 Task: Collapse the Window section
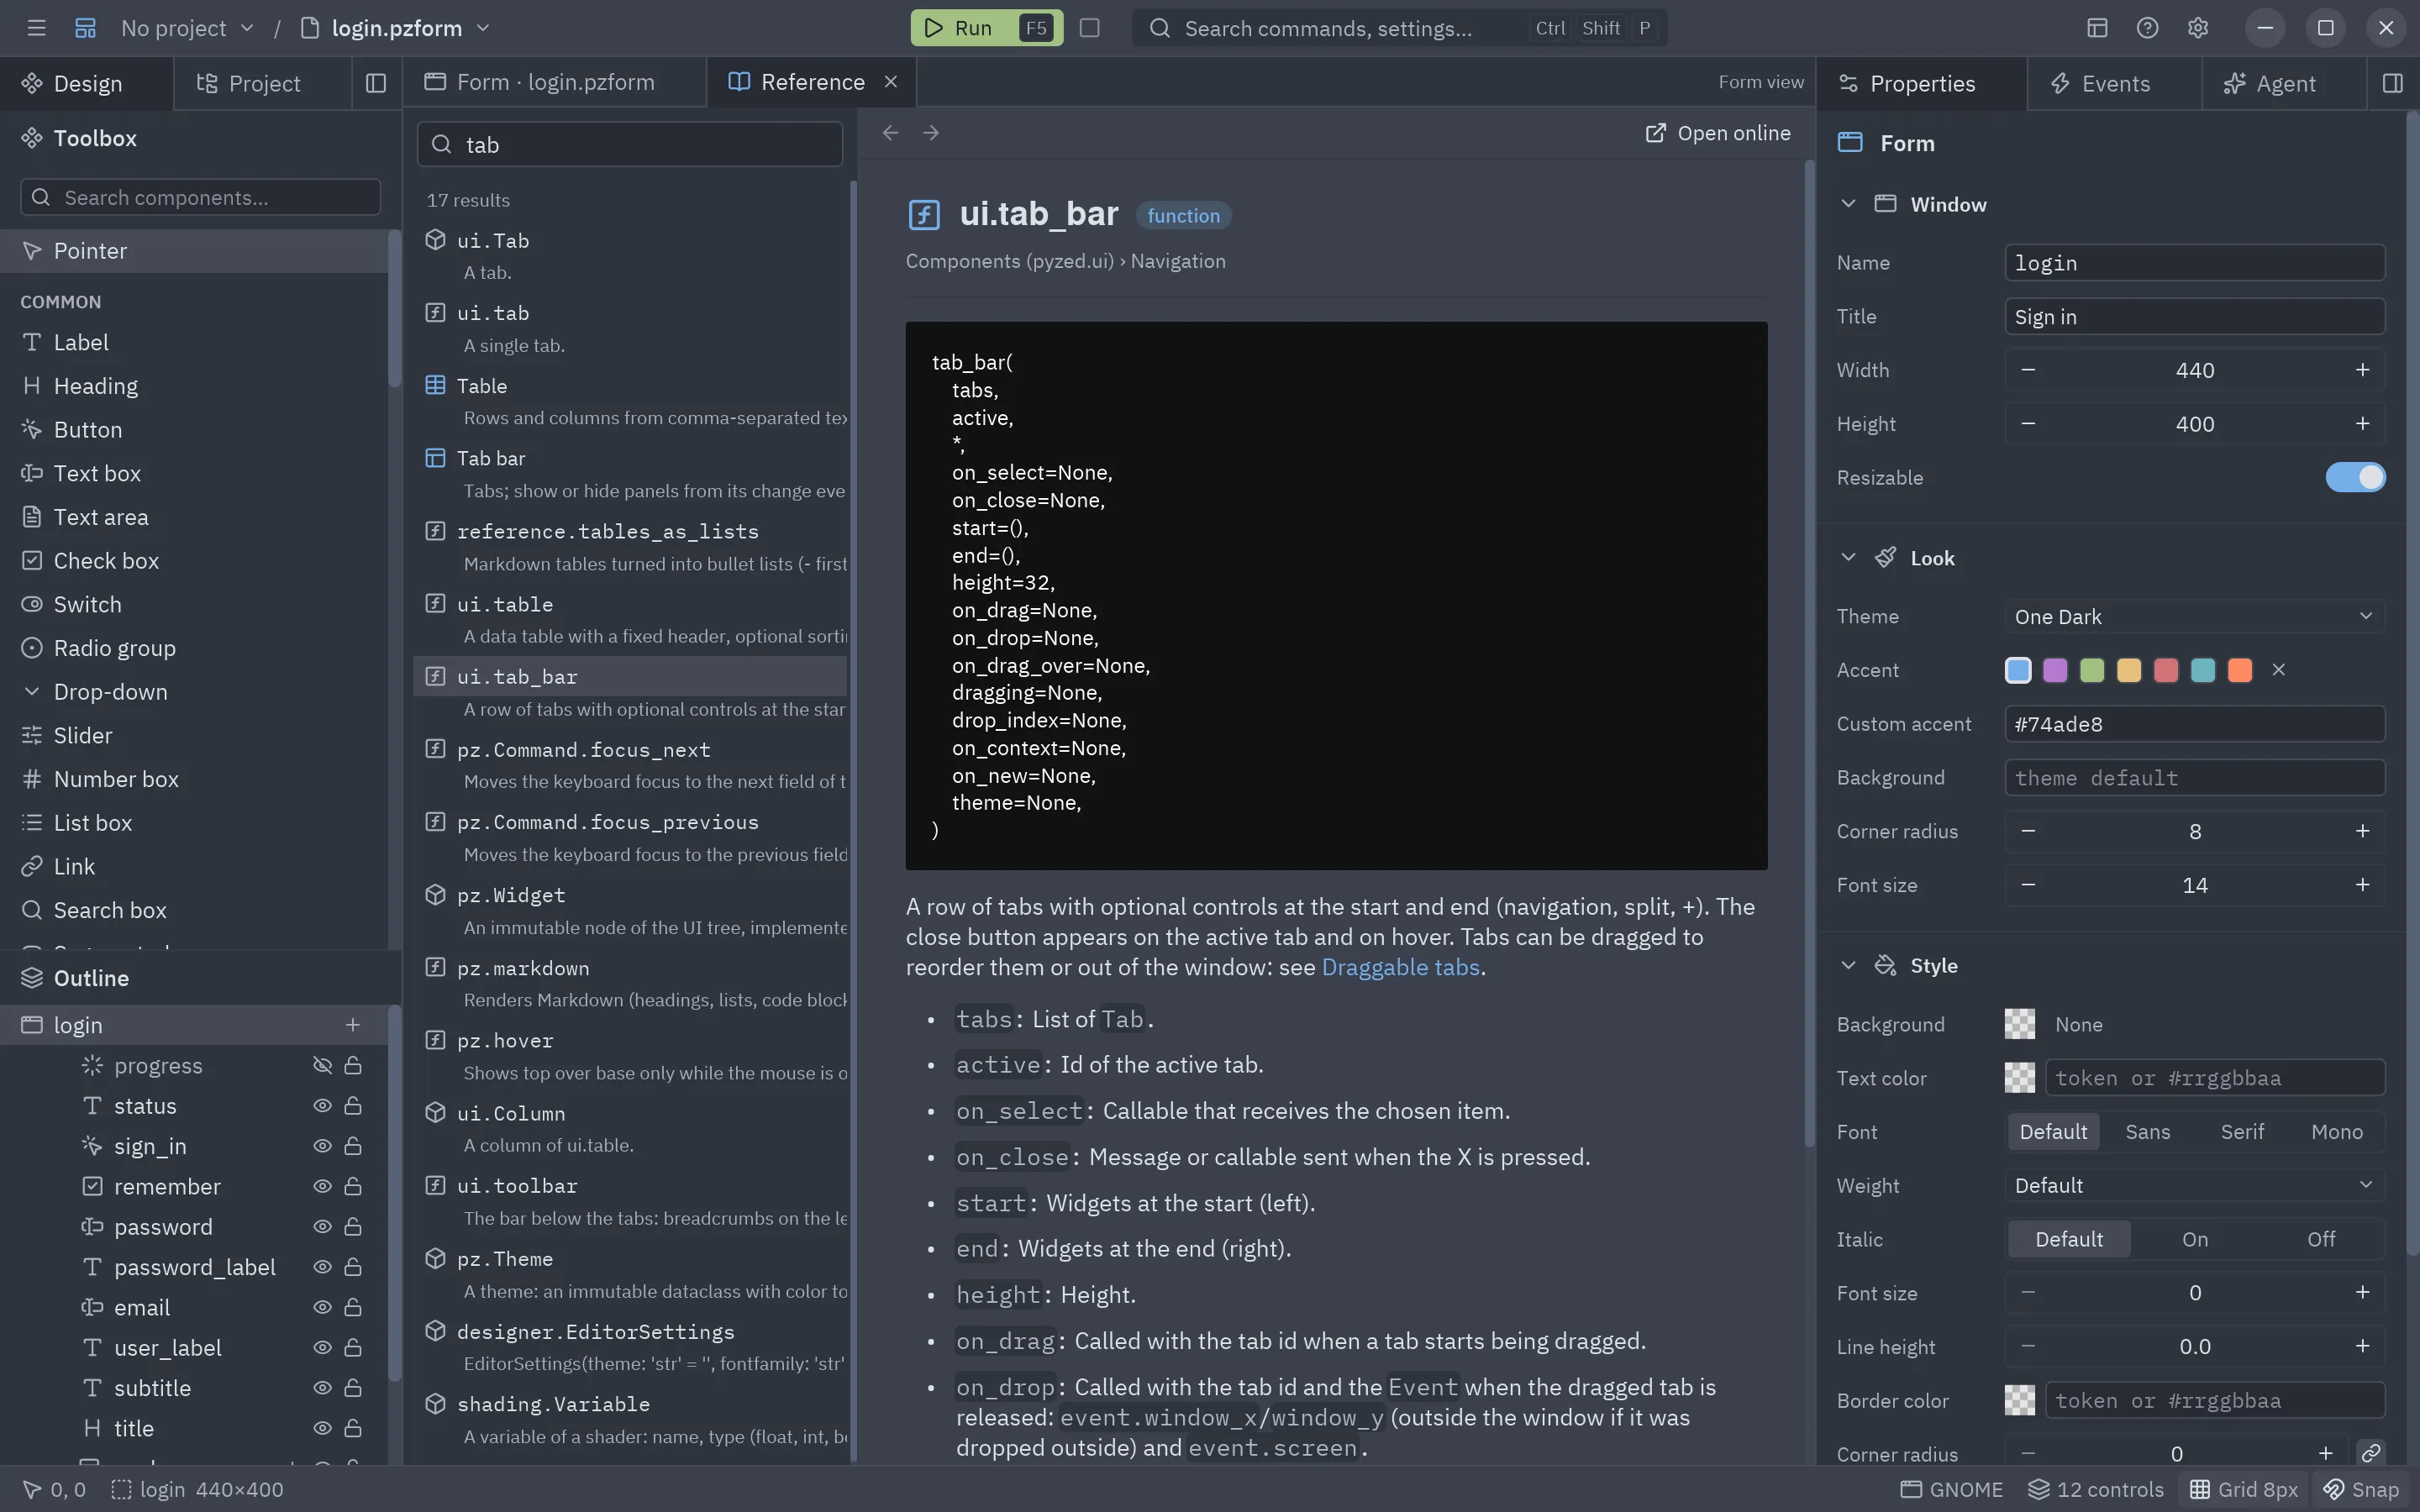(1848, 204)
